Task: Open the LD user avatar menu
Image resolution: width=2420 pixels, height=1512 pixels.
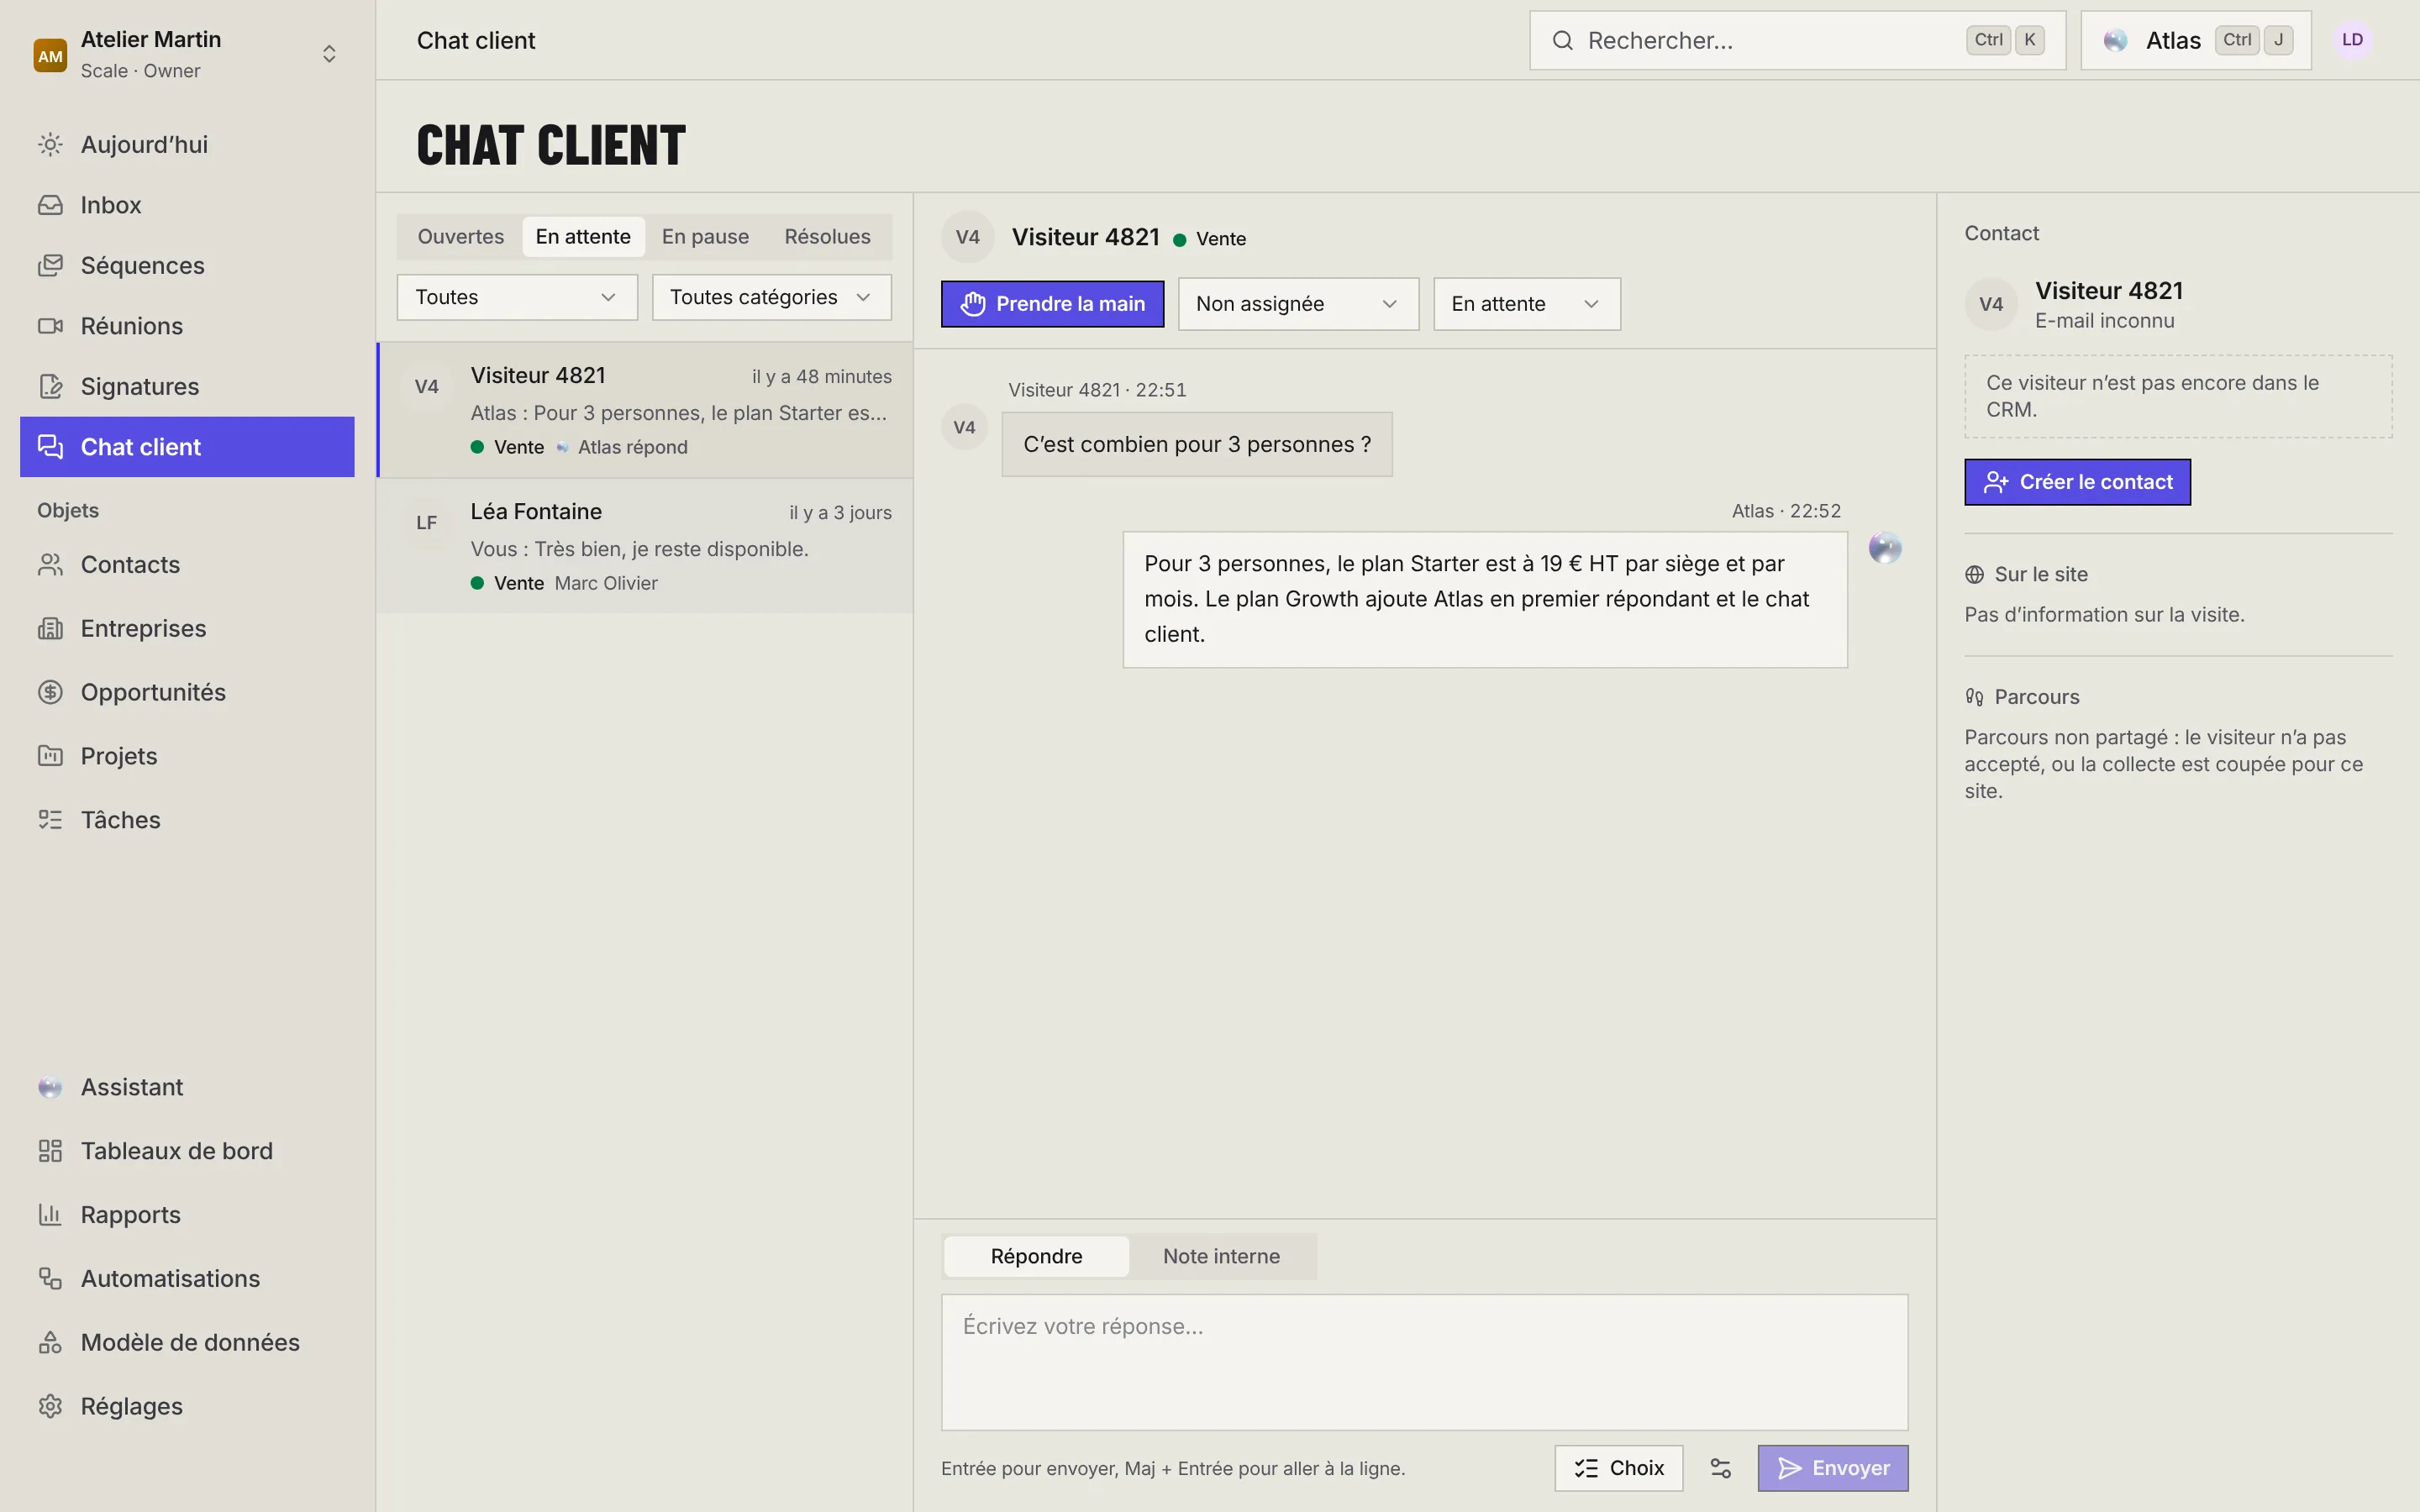Action: [x=2352, y=40]
